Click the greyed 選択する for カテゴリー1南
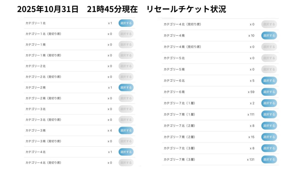Viewport: 304px width, 171px height. click(x=126, y=45)
